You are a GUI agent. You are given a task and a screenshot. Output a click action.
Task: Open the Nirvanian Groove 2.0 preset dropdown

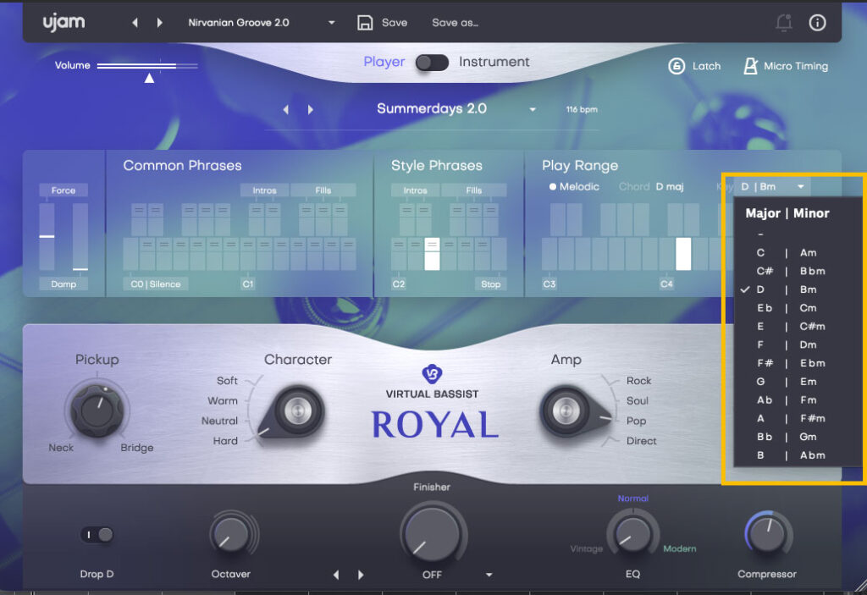[x=331, y=23]
